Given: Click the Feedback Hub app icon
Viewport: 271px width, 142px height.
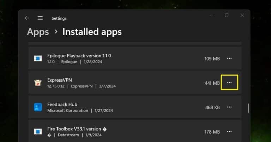Looking at the screenshot, I should (x=38, y=107).
